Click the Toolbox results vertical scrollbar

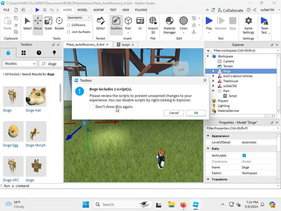click(60, 93)
